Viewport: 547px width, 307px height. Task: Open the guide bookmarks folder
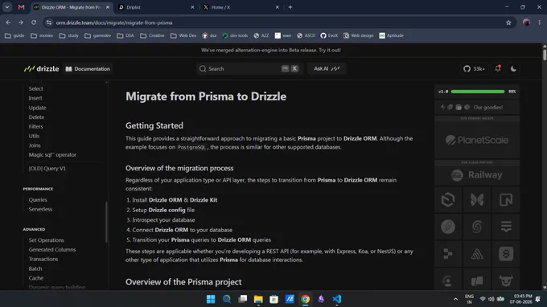point(14,35)
